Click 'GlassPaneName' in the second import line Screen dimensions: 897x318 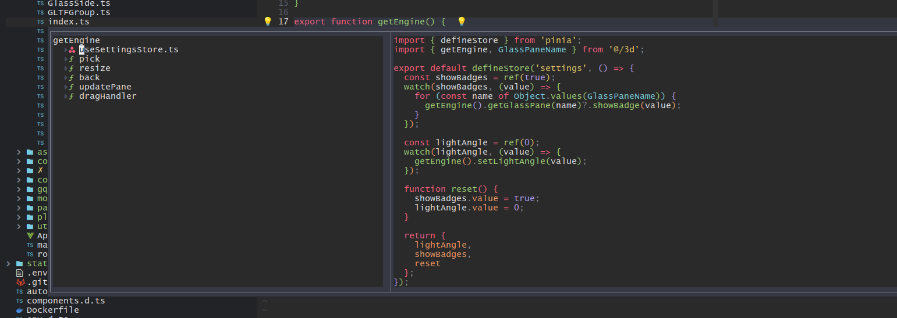coord(532,49)
